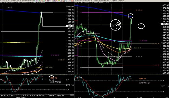Click the 1803.00 label on right price axis
169x98 pixels.
click(x=165, y=73)
